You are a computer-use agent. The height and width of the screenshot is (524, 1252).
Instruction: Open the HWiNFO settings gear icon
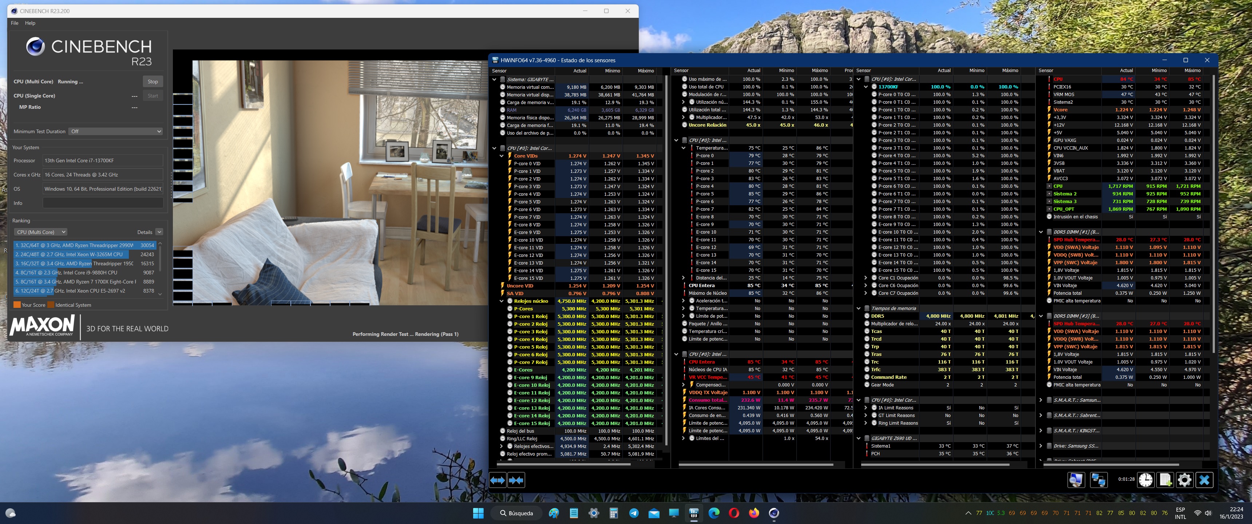[1184, 480]
